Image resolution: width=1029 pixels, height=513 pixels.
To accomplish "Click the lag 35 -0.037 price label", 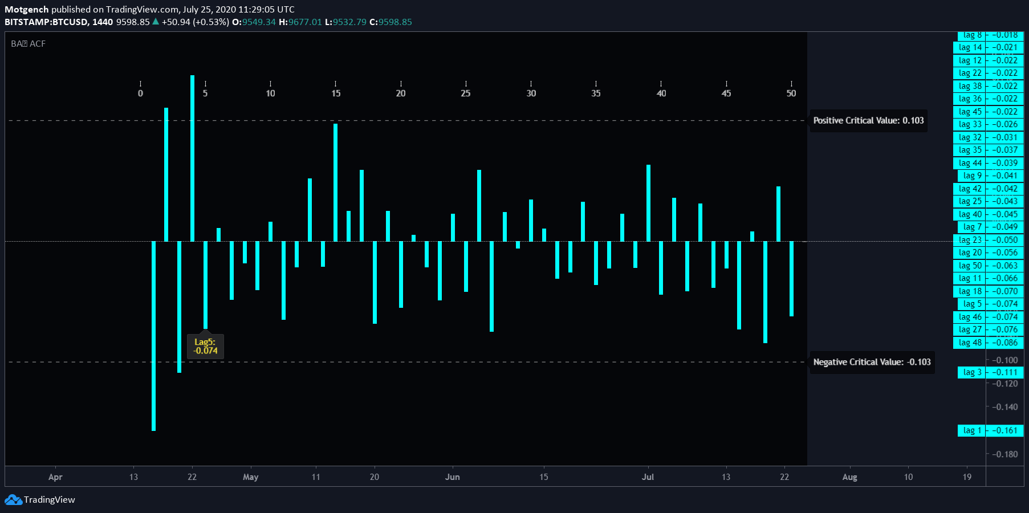I will coord(989,150).
